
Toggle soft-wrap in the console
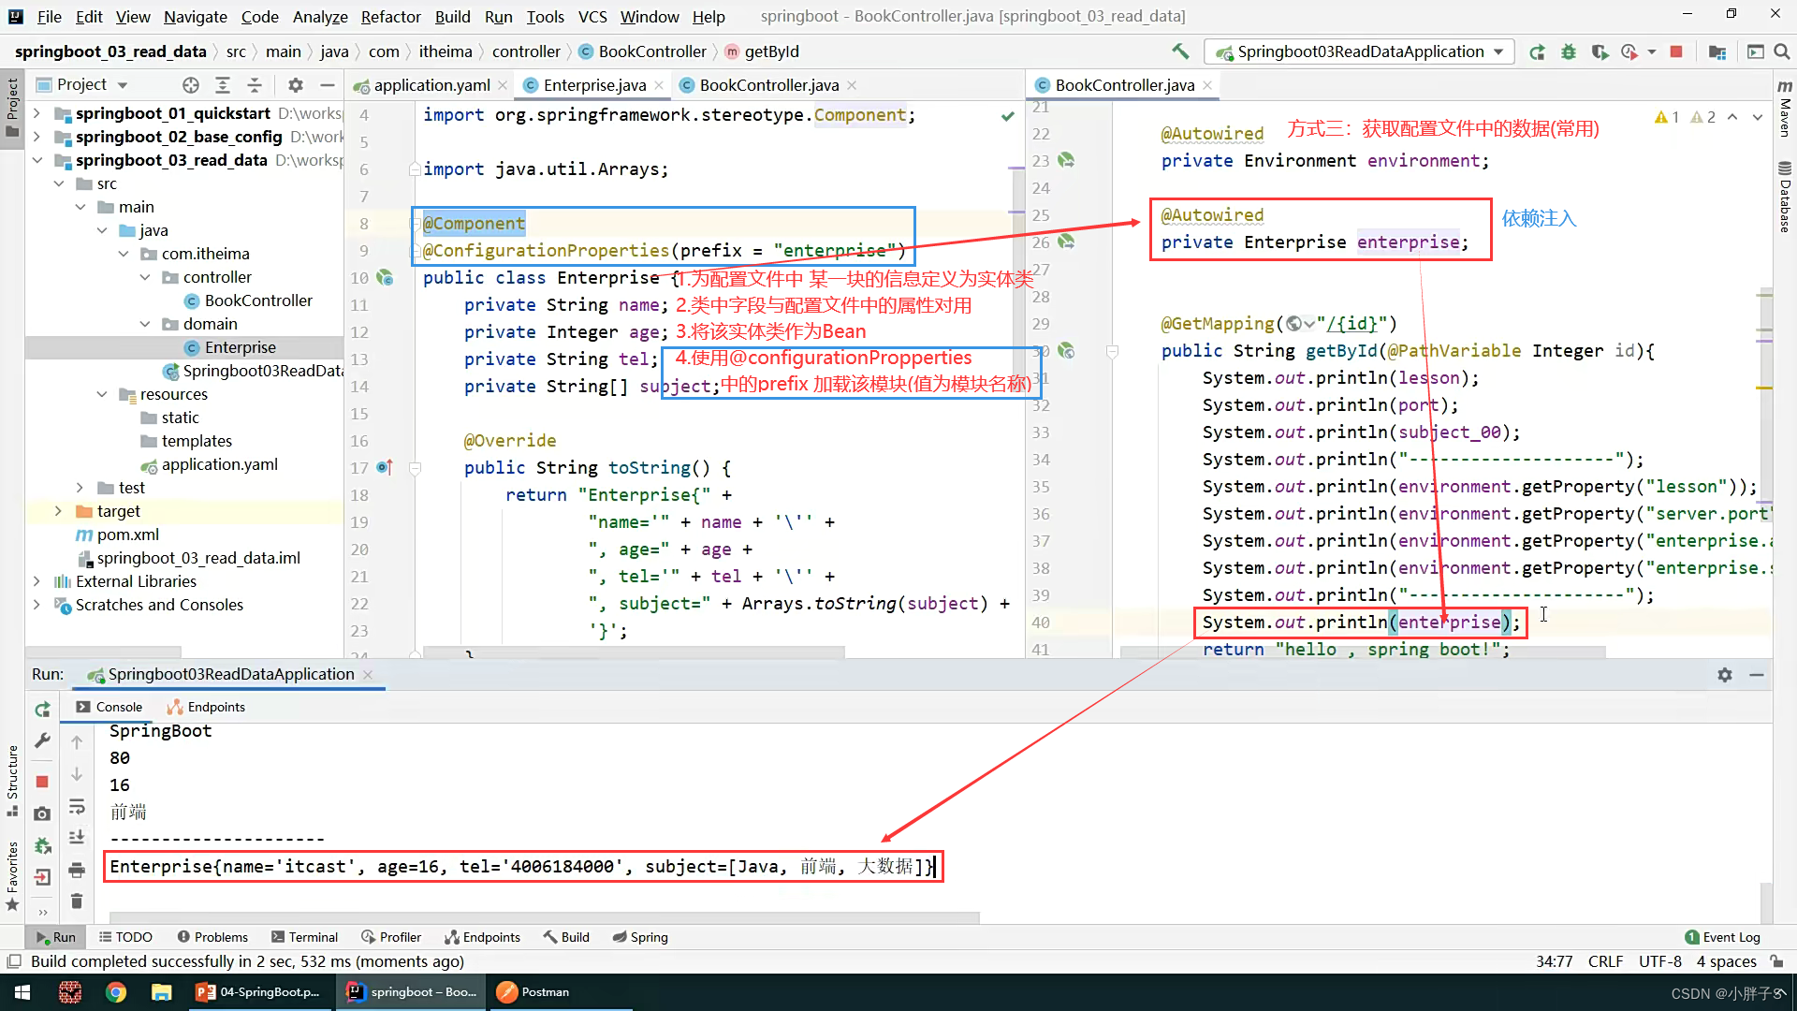(78, 807)
